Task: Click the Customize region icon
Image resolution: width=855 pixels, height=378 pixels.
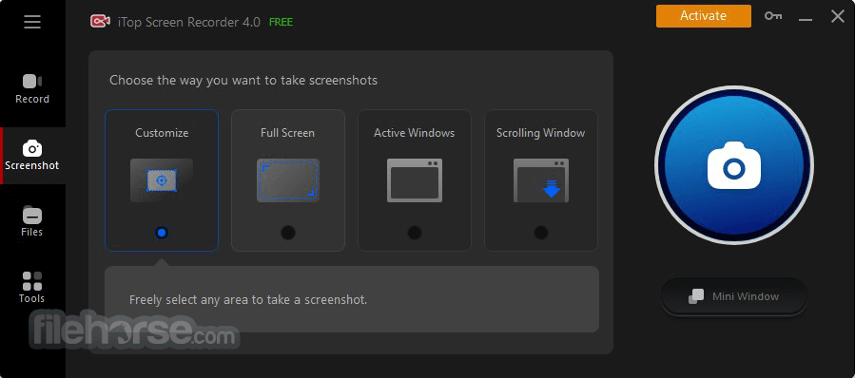Action: tap(162, 180)
